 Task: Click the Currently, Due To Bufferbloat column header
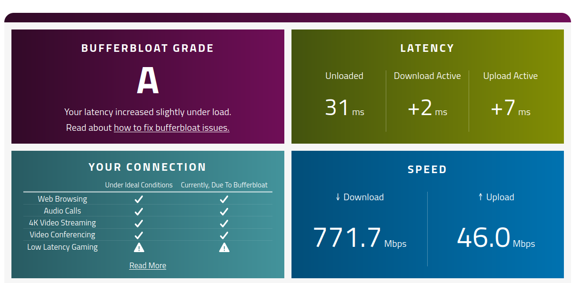[224, 185]
